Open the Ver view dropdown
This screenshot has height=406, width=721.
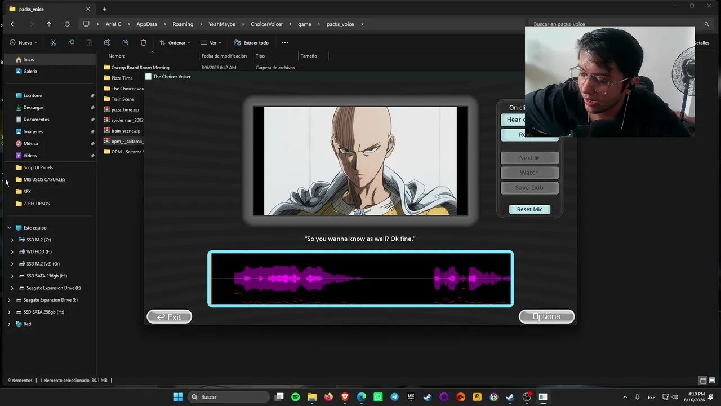point(211,43)
